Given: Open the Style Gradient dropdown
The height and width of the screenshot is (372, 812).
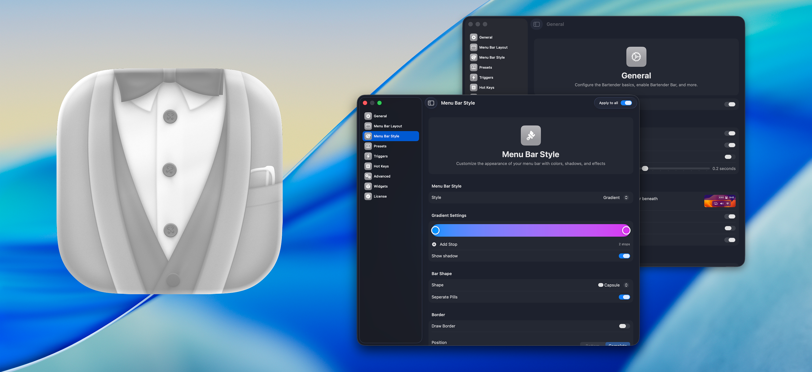Looking at the screenshot, I should click(x=615, y=198).
